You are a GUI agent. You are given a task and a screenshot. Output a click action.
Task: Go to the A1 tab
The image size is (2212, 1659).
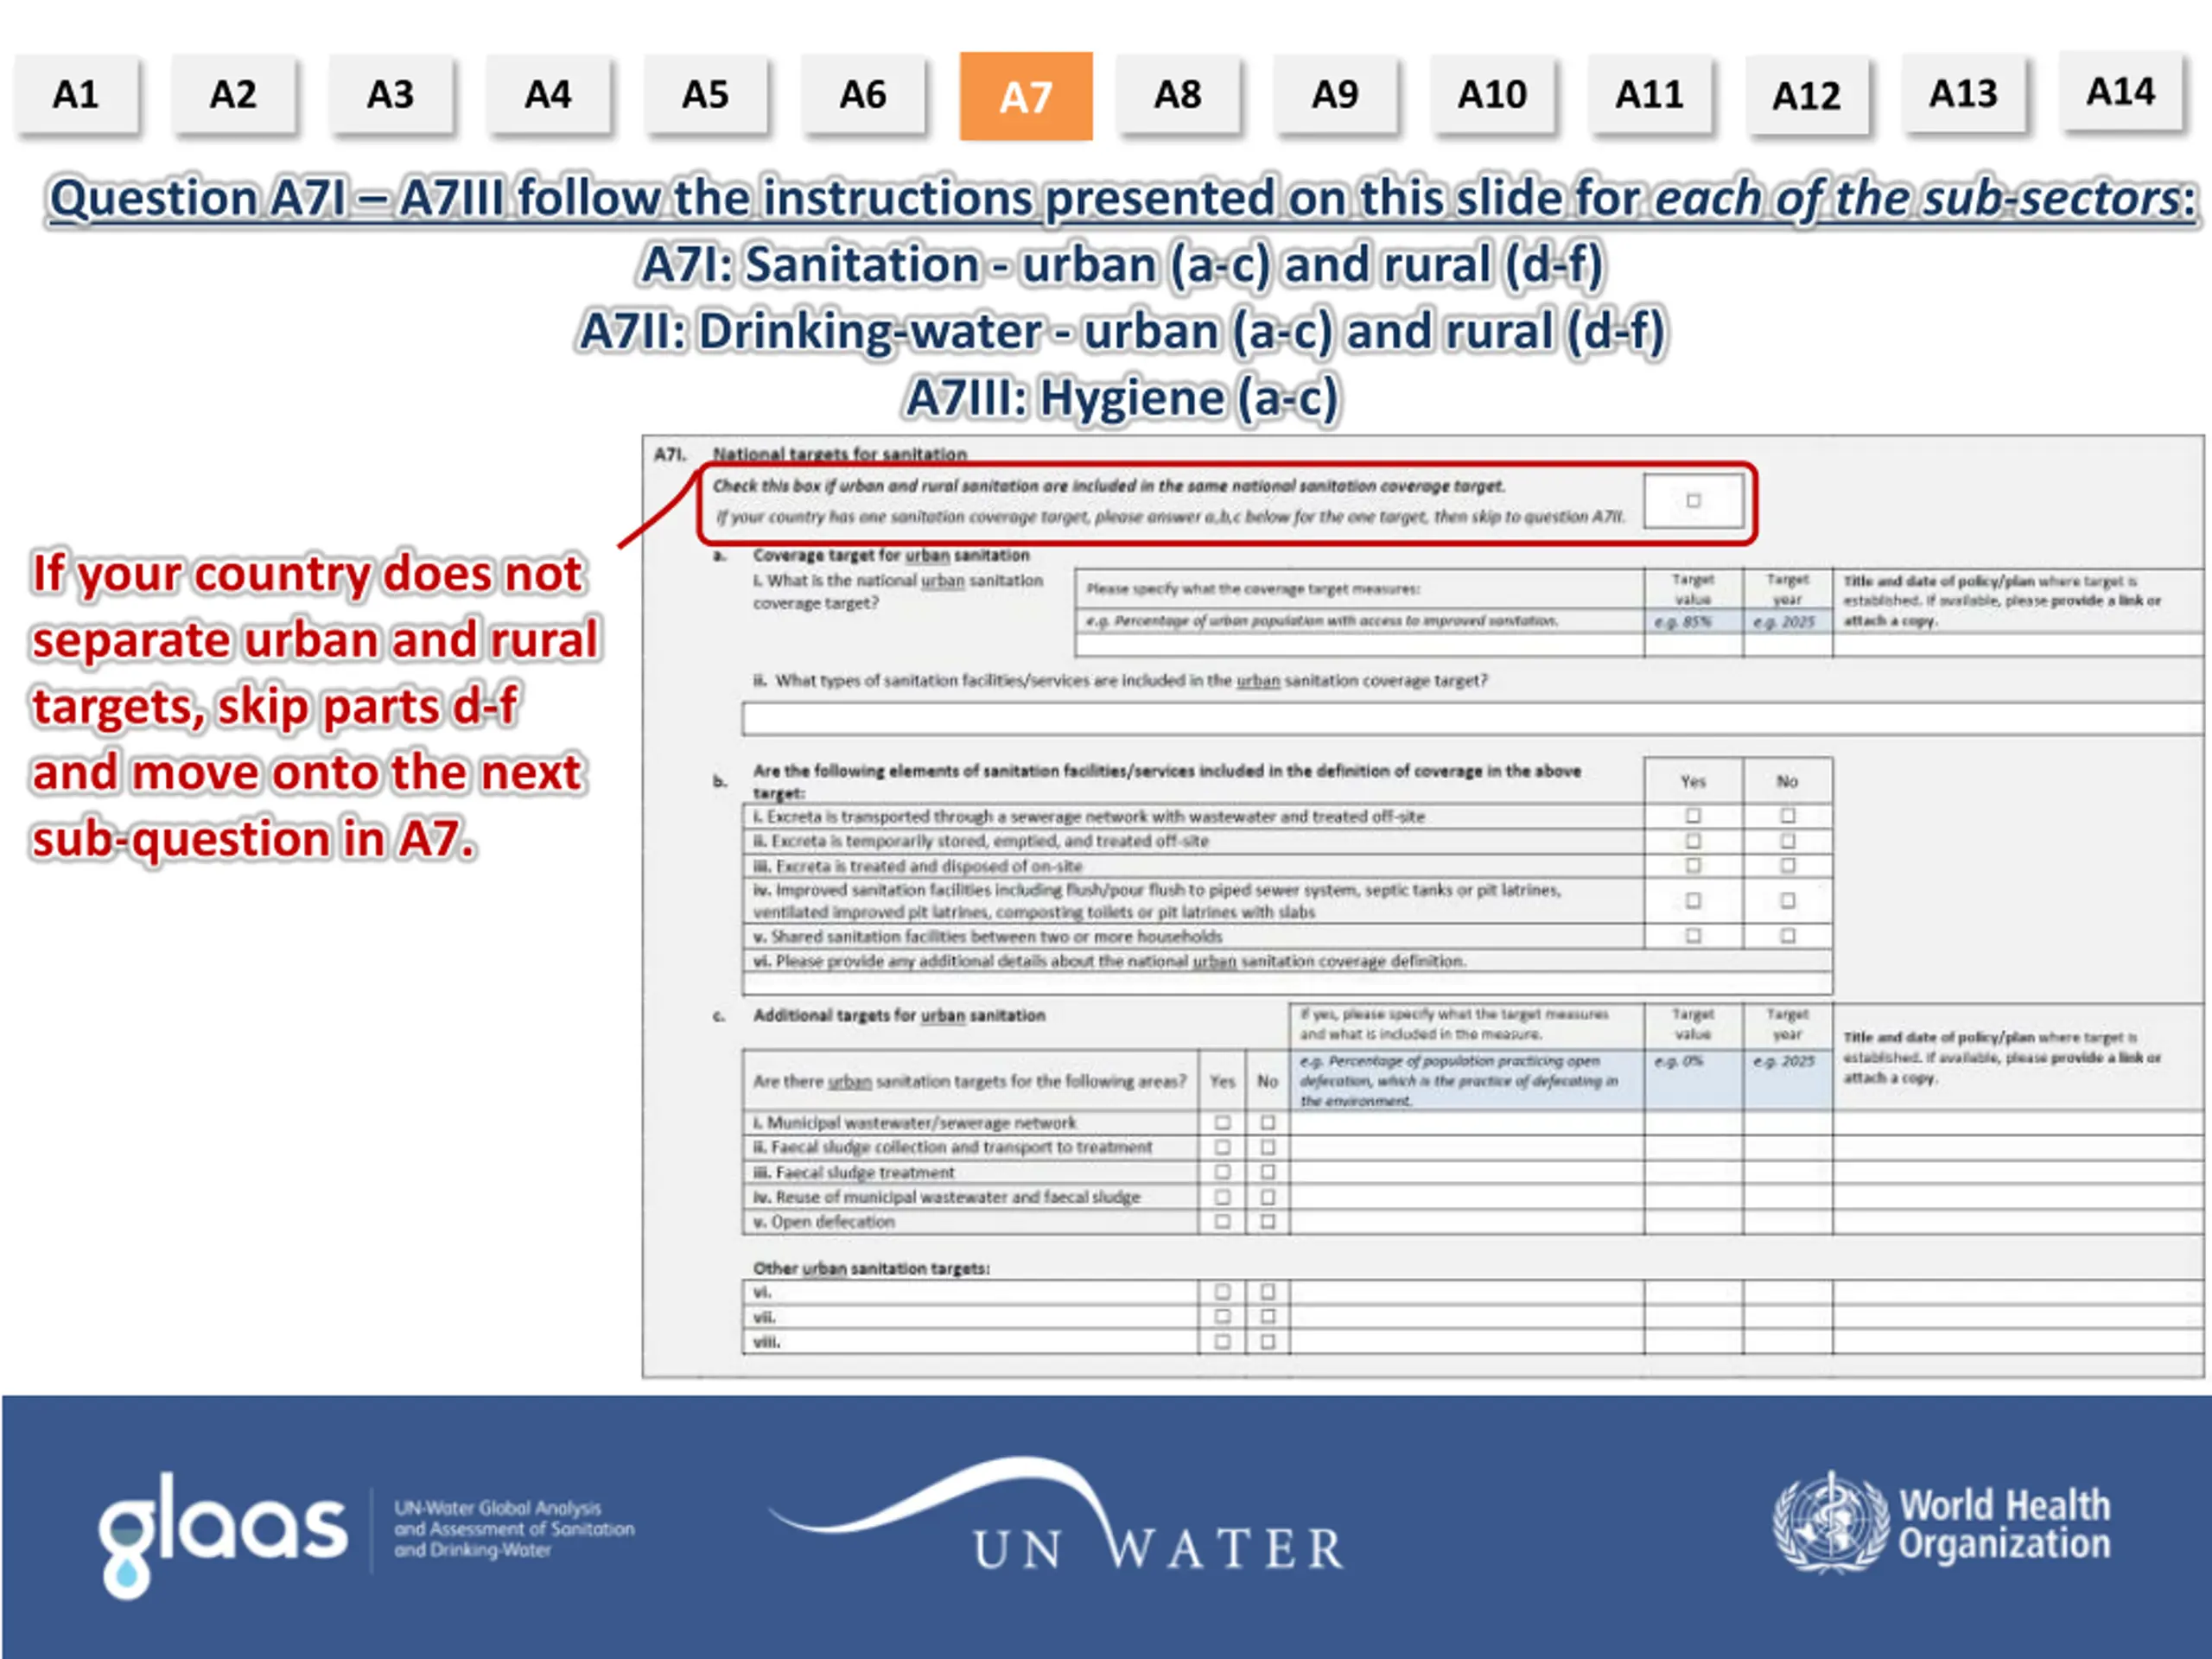pos(76,95)
